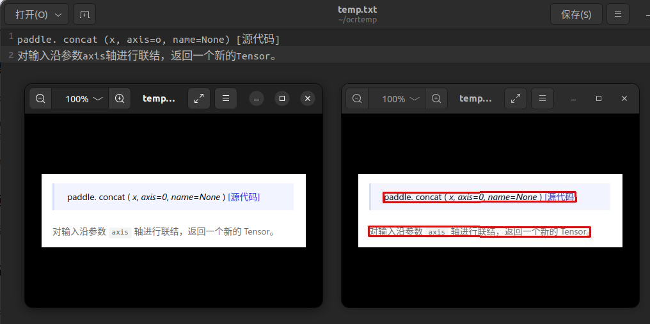Click the red-boxed paddle. concat line in image
Image resolution: width=650 pixels, height=324 pixels.
[x=480, y=197]
